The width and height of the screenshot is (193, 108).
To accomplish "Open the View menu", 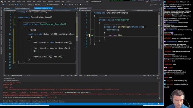I will [x=13, y=1].
